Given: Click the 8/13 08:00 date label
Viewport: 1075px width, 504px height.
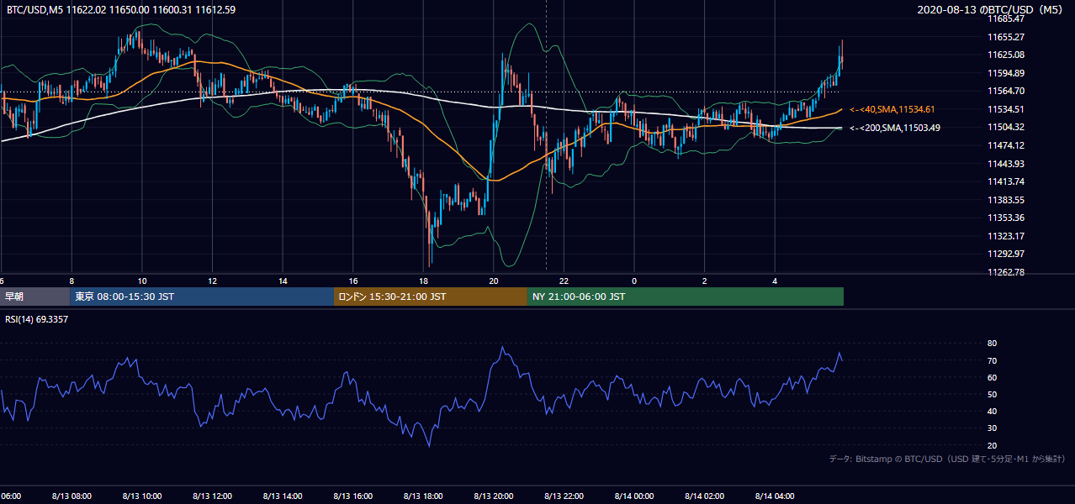Looking at the screenshot, I should (71, 496).
